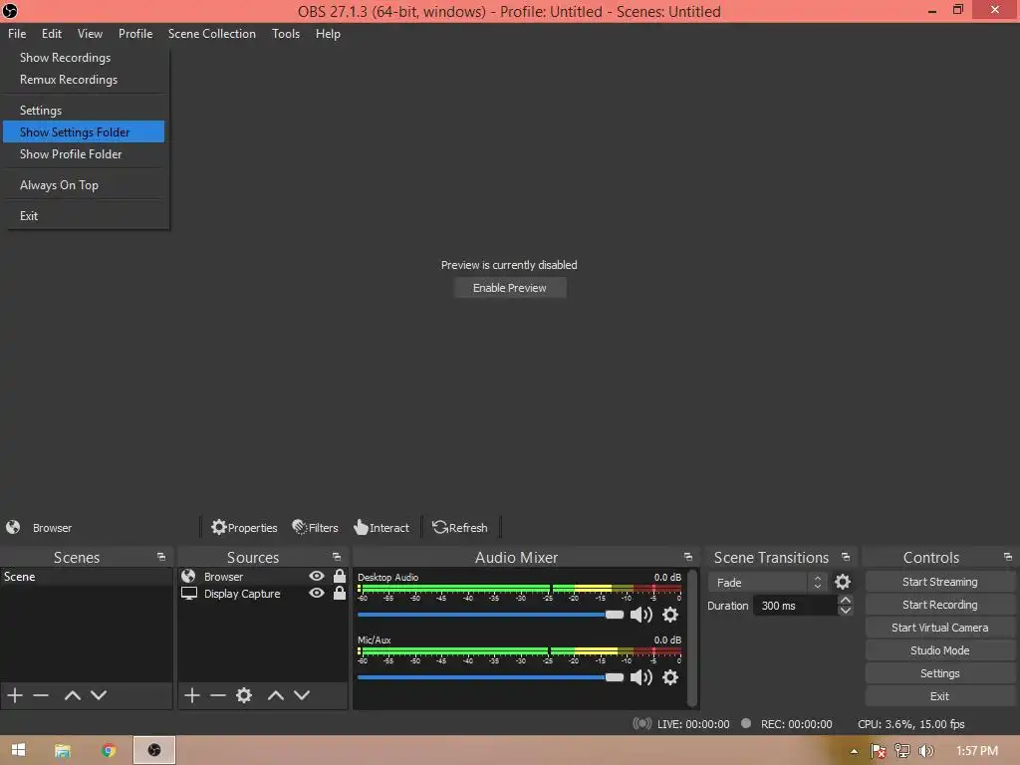Remove selected scene with minus icon
The width and height of the screenshot is (1020, 765).
41,694
